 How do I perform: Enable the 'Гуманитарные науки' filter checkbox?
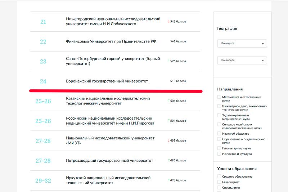(219, 148)
